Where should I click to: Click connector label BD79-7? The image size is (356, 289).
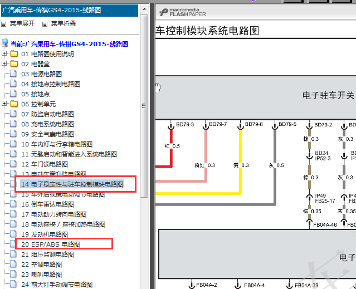coord(218,124)
